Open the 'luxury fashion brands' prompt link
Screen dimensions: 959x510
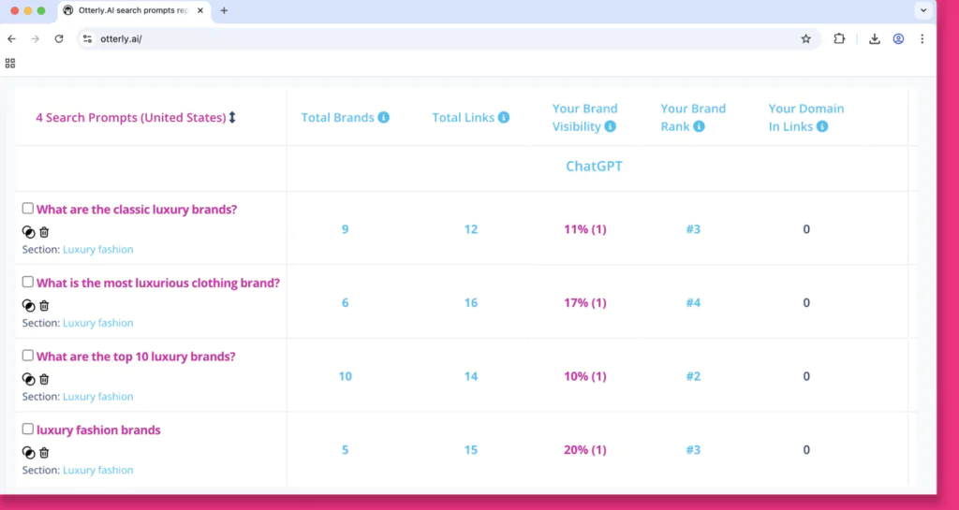point(98,430)
